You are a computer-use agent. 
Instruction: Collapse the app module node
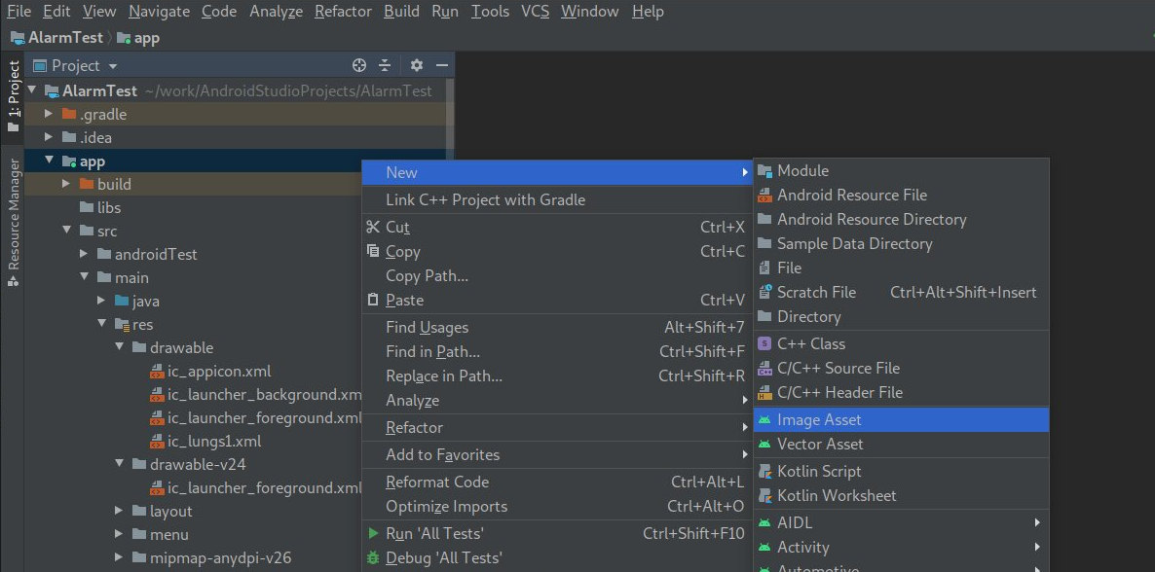pos(49,161)
